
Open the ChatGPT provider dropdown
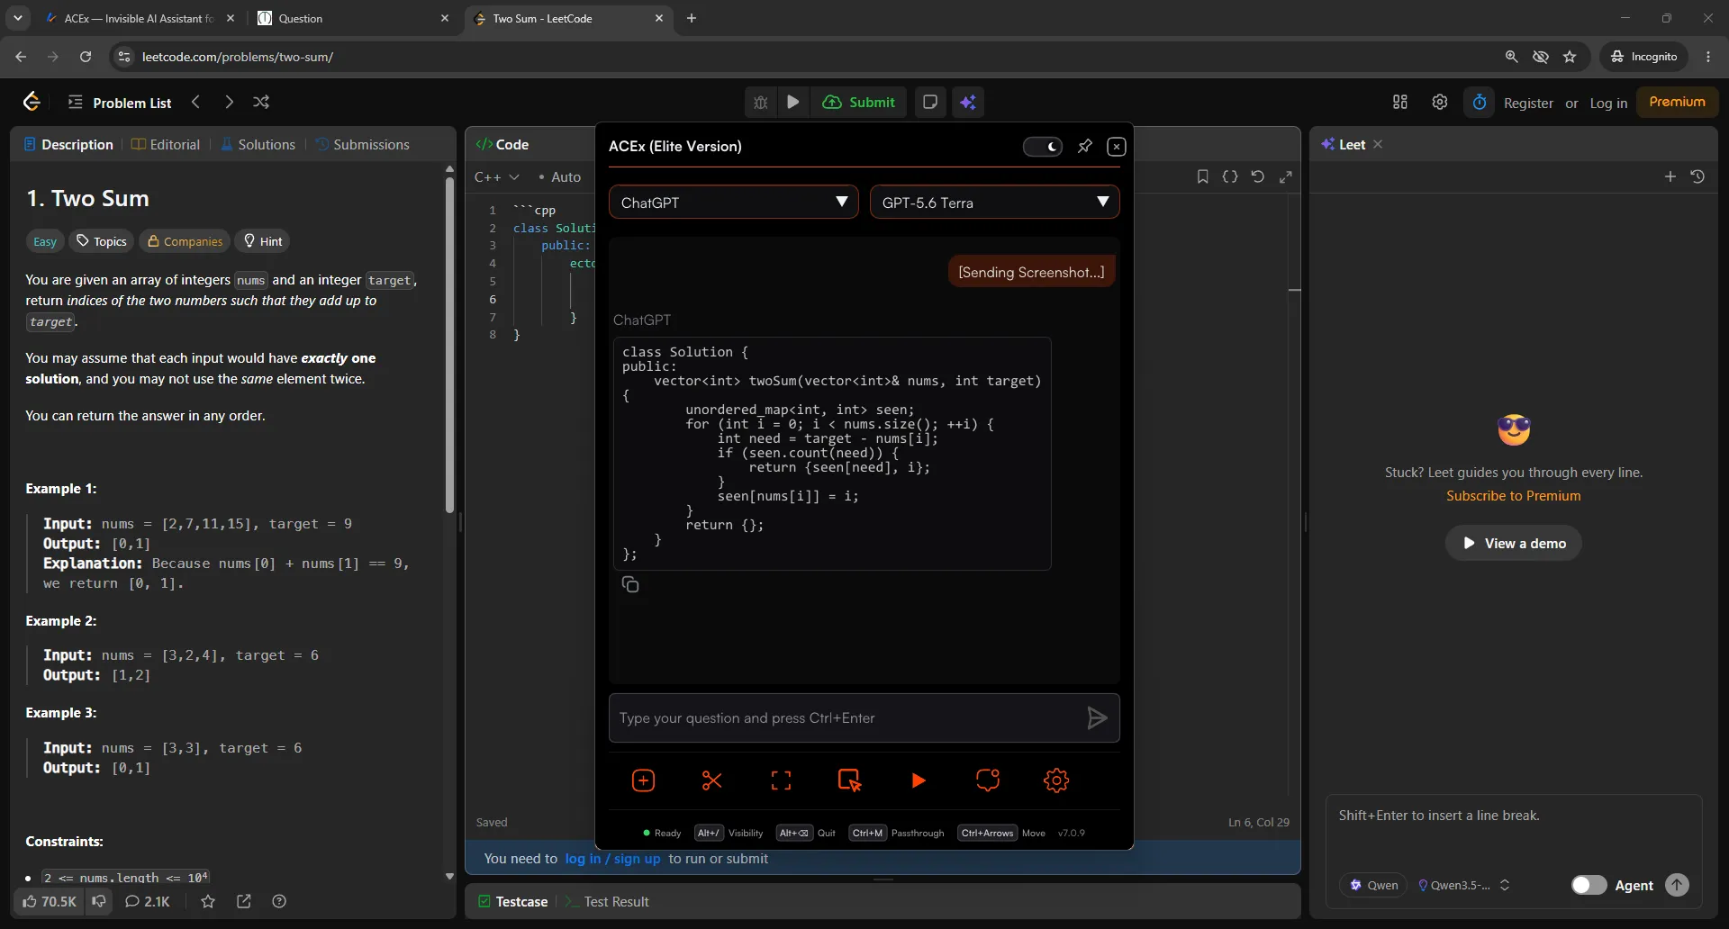tap(733, 202)
